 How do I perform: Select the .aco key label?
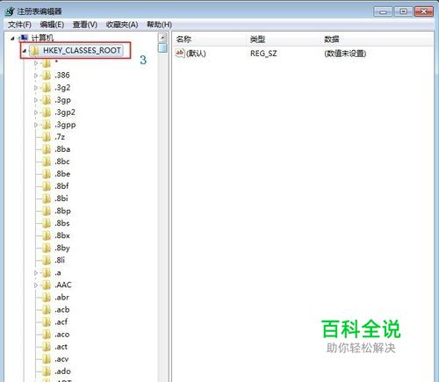(x=62, y=335)
